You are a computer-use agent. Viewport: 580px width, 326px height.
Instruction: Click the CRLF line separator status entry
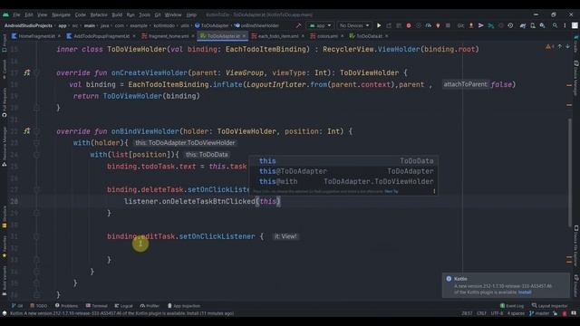481,313
